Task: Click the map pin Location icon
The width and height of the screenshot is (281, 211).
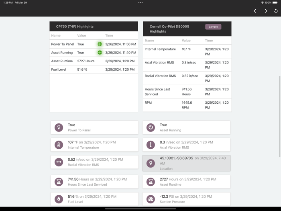Action: pyautogui.click(x=151, y=163)
